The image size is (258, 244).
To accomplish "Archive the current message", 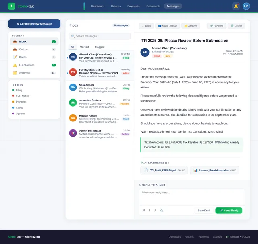I will pos(191,26).
